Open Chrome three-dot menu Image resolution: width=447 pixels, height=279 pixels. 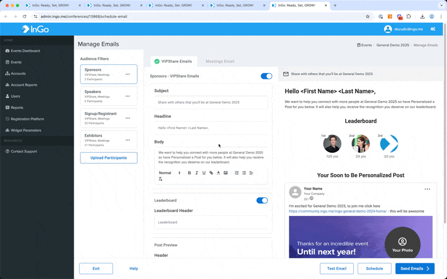point(441,17)
